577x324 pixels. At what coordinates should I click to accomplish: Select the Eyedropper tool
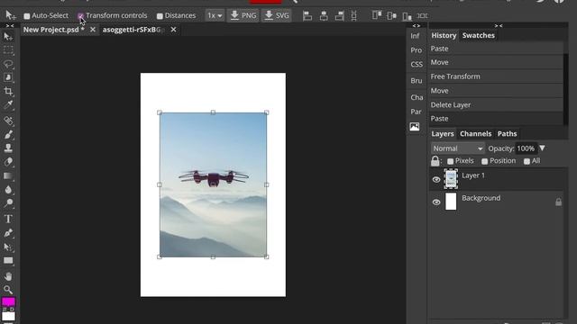(x=8, y=105)
